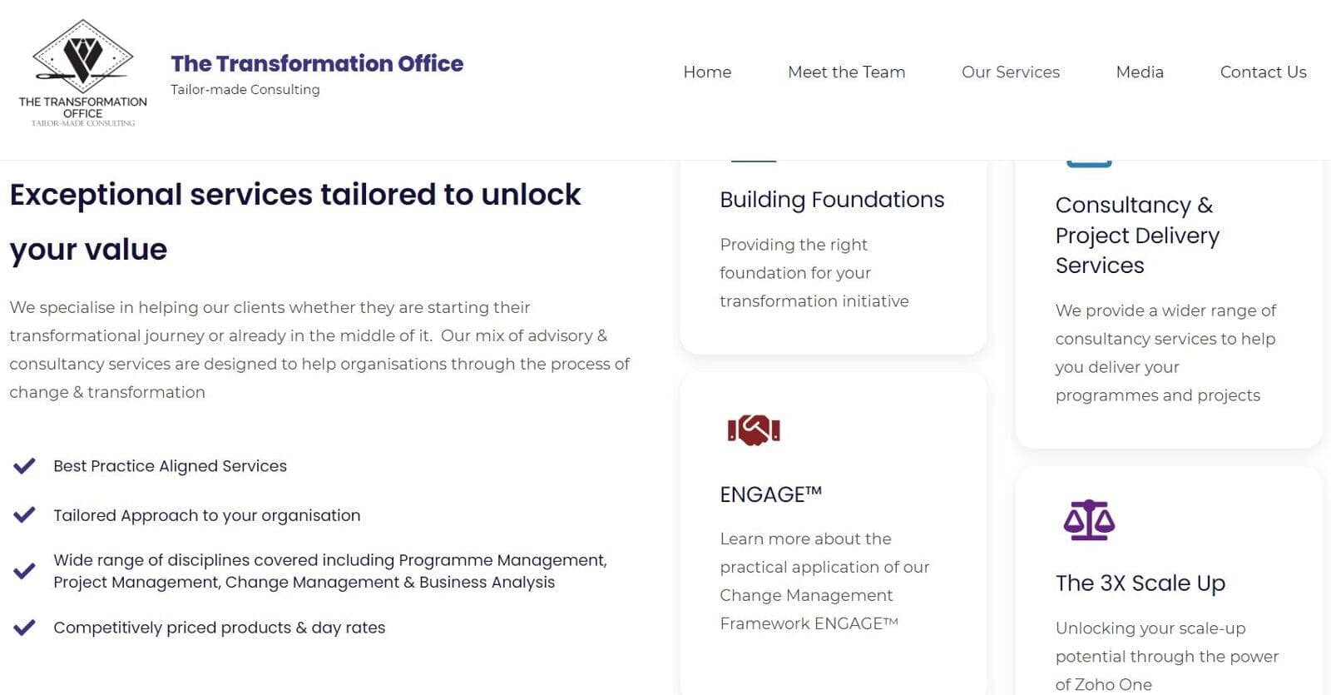This screenshot has width=1331, height=695.
Task: Open Consultancy & Project Delivery Services heading
Action: [x=1137, y=235]
